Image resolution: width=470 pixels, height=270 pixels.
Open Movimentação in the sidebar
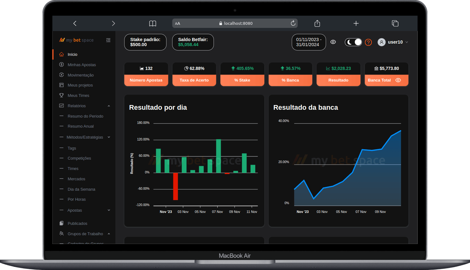click(x=81, y=75)
